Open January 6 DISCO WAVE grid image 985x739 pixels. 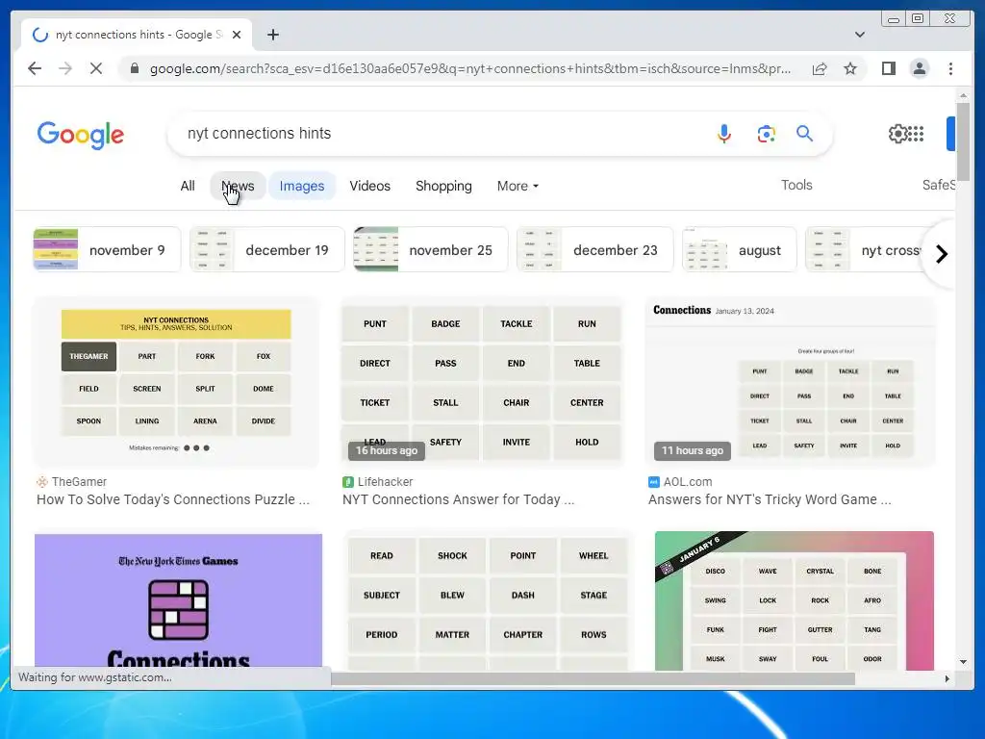794,600
